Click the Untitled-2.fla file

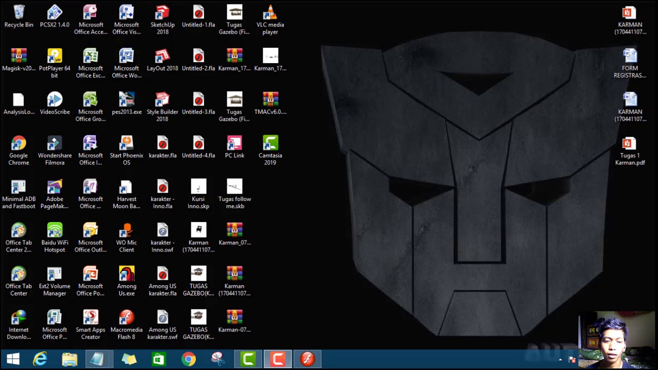coord(198,61)
